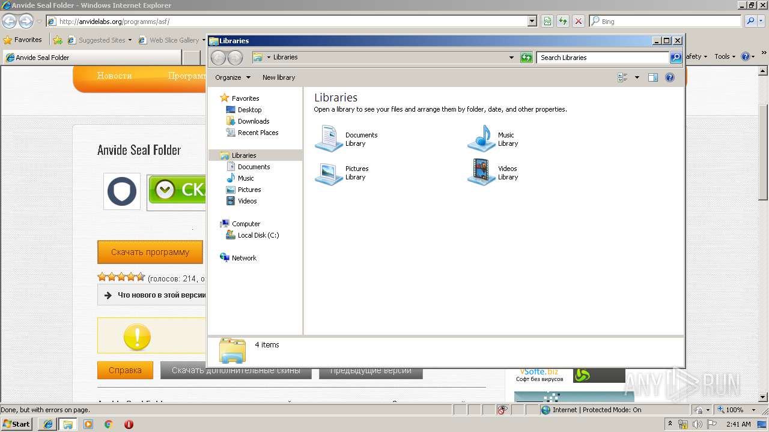Click IE address bar URL field
The height and width of the screenshot is (432, 769).
291,22
